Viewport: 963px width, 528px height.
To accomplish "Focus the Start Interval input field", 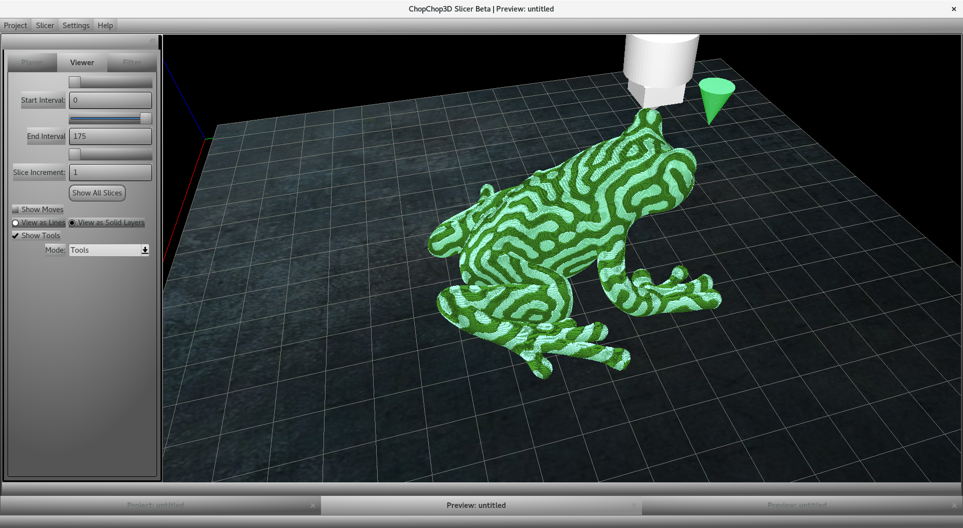I will tap(110, 100).
